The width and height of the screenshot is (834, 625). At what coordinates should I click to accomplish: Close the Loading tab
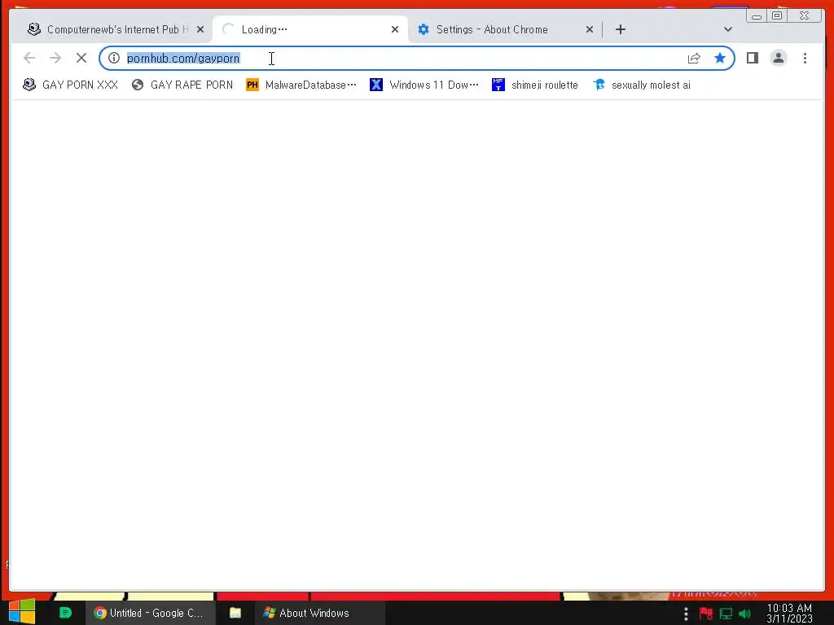point(395,29)
